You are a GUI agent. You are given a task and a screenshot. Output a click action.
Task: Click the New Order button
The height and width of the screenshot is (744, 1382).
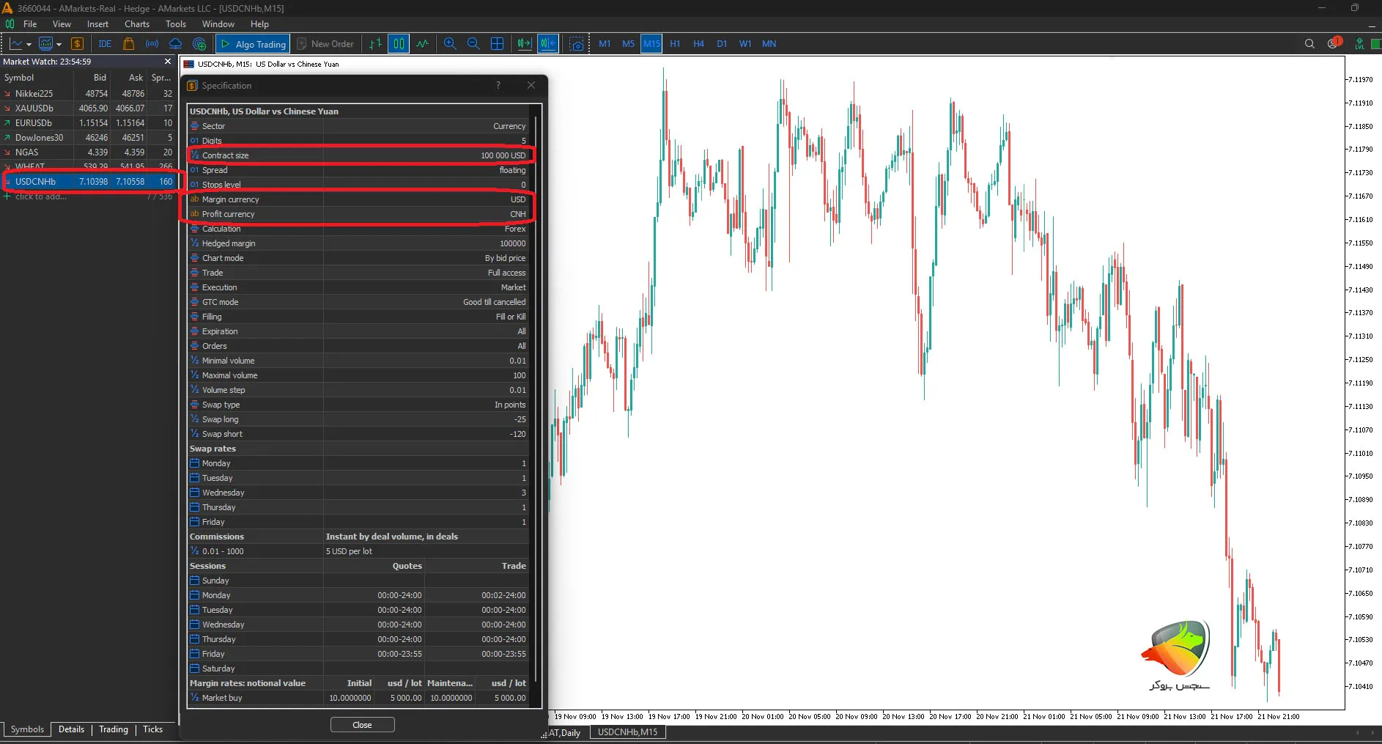coord(325,44)
